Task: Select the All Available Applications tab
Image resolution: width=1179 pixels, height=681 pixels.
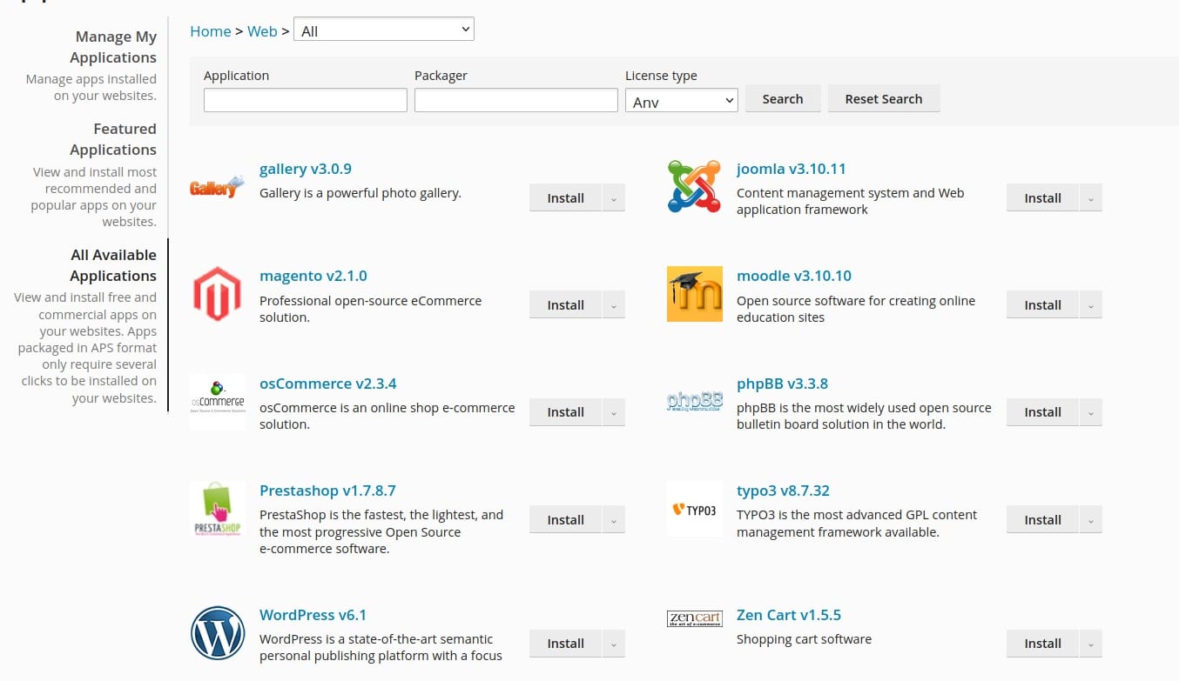Action: [113, 265]
